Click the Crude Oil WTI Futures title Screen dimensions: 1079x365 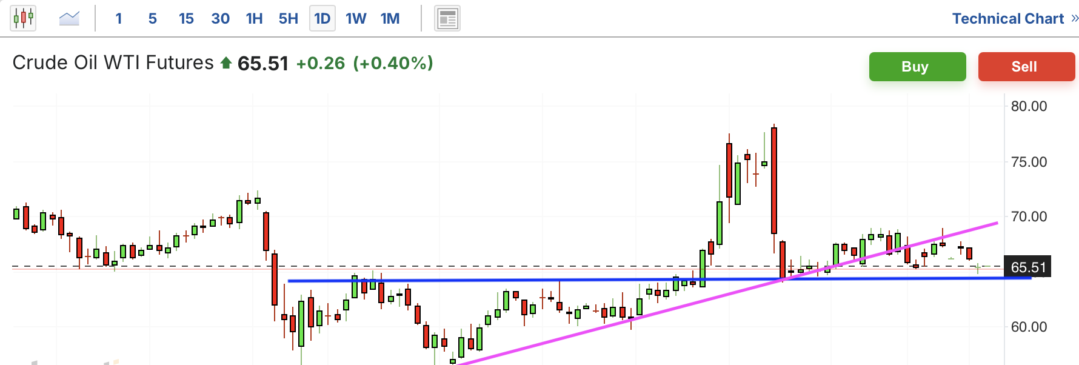[x=113, y=62]
